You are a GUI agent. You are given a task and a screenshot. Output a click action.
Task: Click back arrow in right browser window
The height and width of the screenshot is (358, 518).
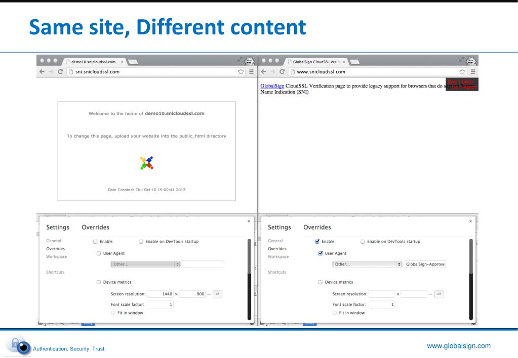point(264,72)
